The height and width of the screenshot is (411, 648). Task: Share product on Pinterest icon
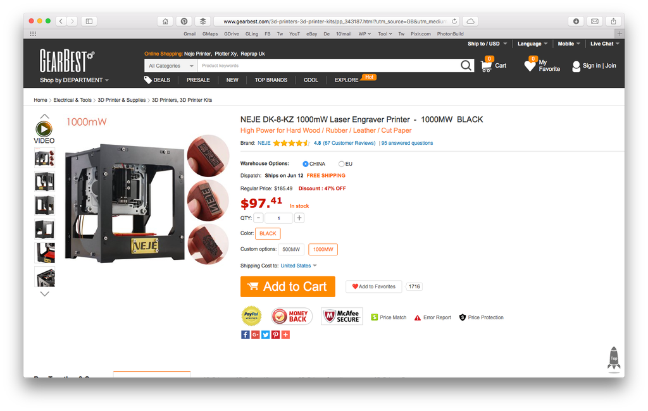pos(276,334)
